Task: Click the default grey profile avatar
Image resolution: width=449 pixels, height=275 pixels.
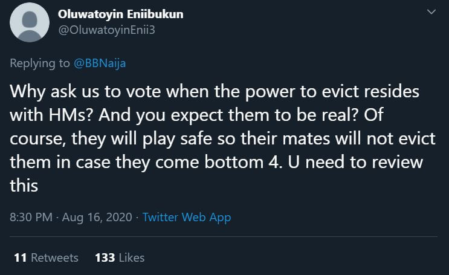Action: click(30, 22)
